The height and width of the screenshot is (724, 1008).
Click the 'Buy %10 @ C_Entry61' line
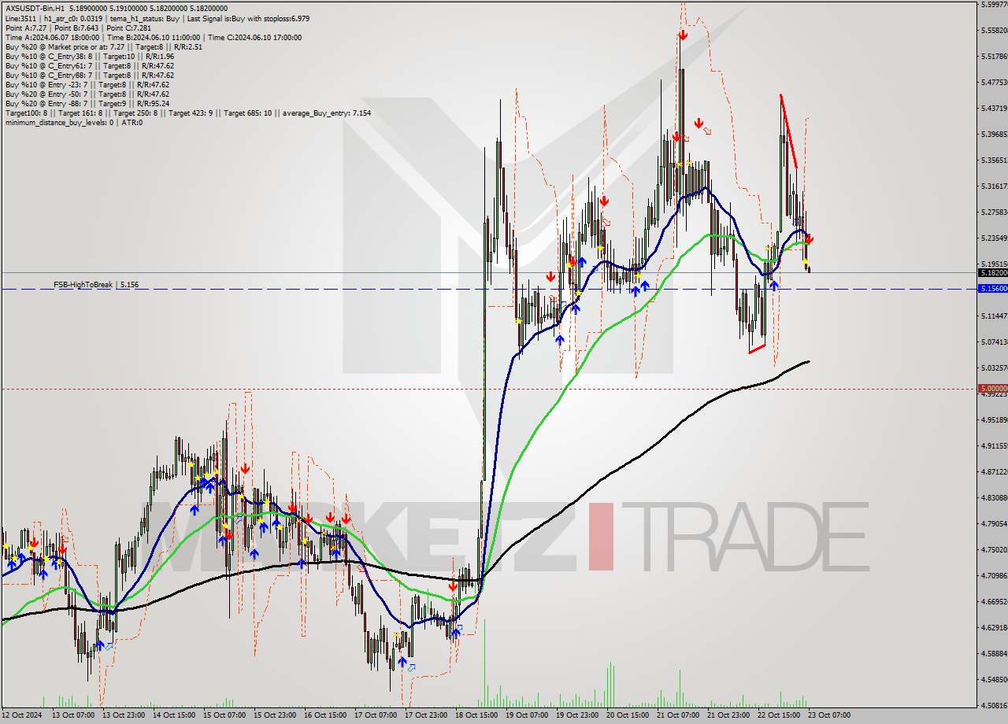coord(89,65)
